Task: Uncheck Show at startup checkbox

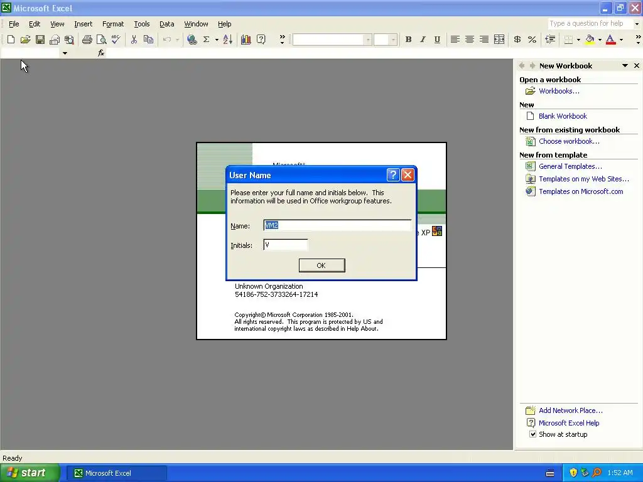Action: [x=532, y=434]
